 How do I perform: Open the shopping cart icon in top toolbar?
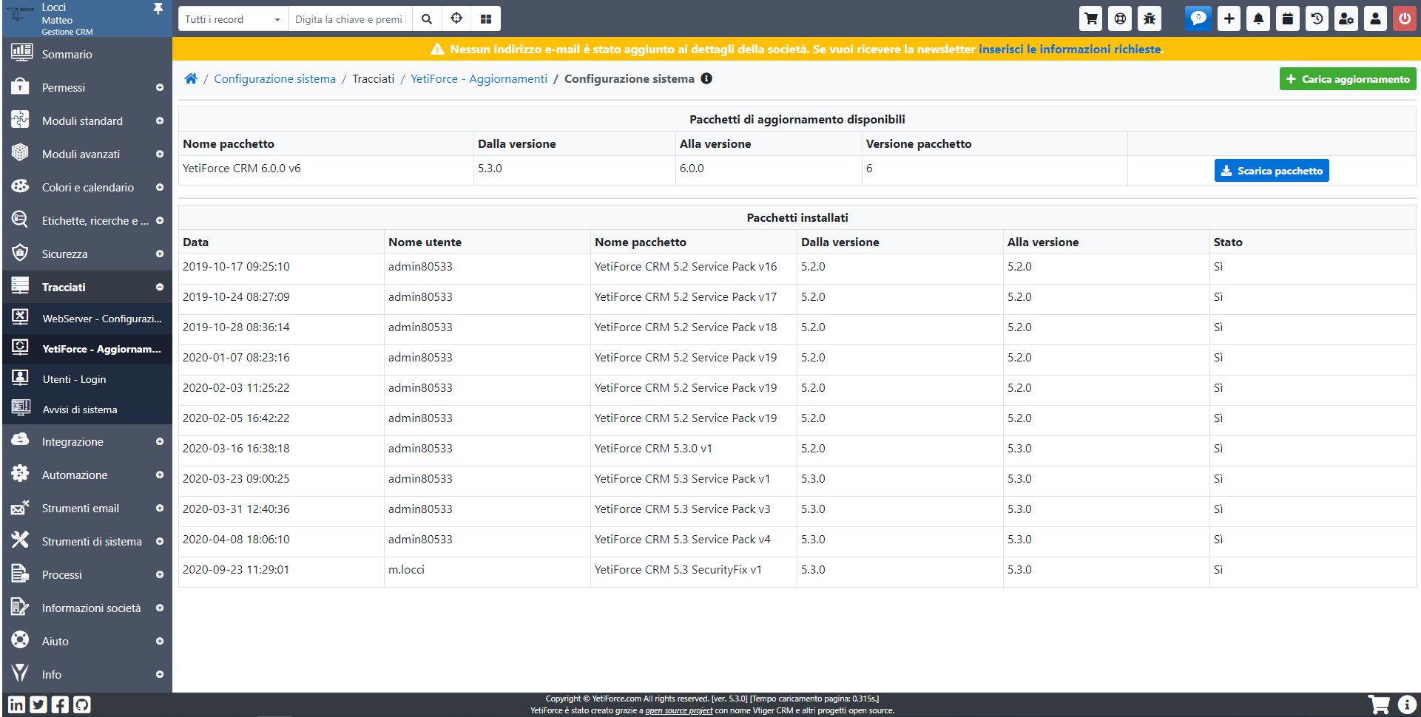tap(1090, 18)
